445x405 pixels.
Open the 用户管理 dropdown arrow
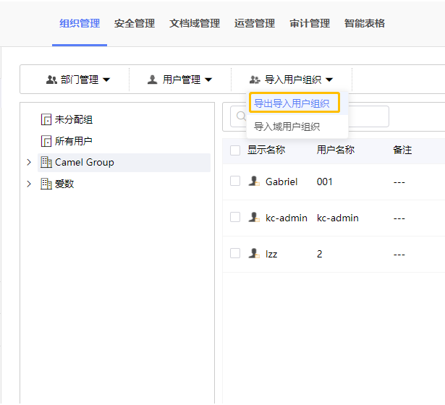pos(208,80)
